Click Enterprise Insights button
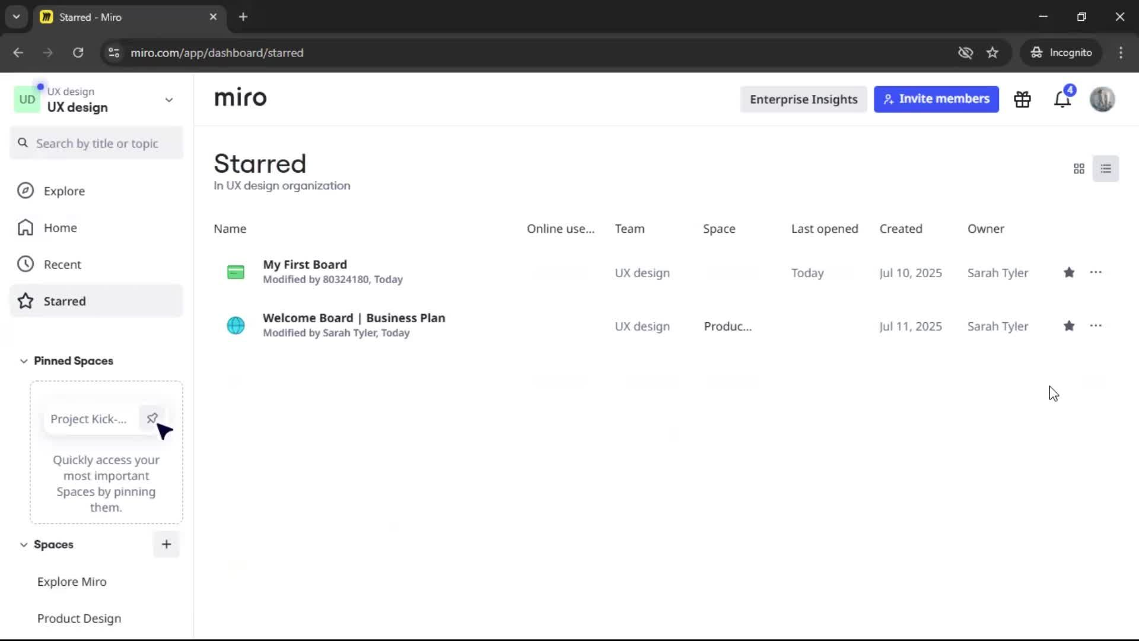Viewport: 1139px width, 641px height. tap(803, 99)
